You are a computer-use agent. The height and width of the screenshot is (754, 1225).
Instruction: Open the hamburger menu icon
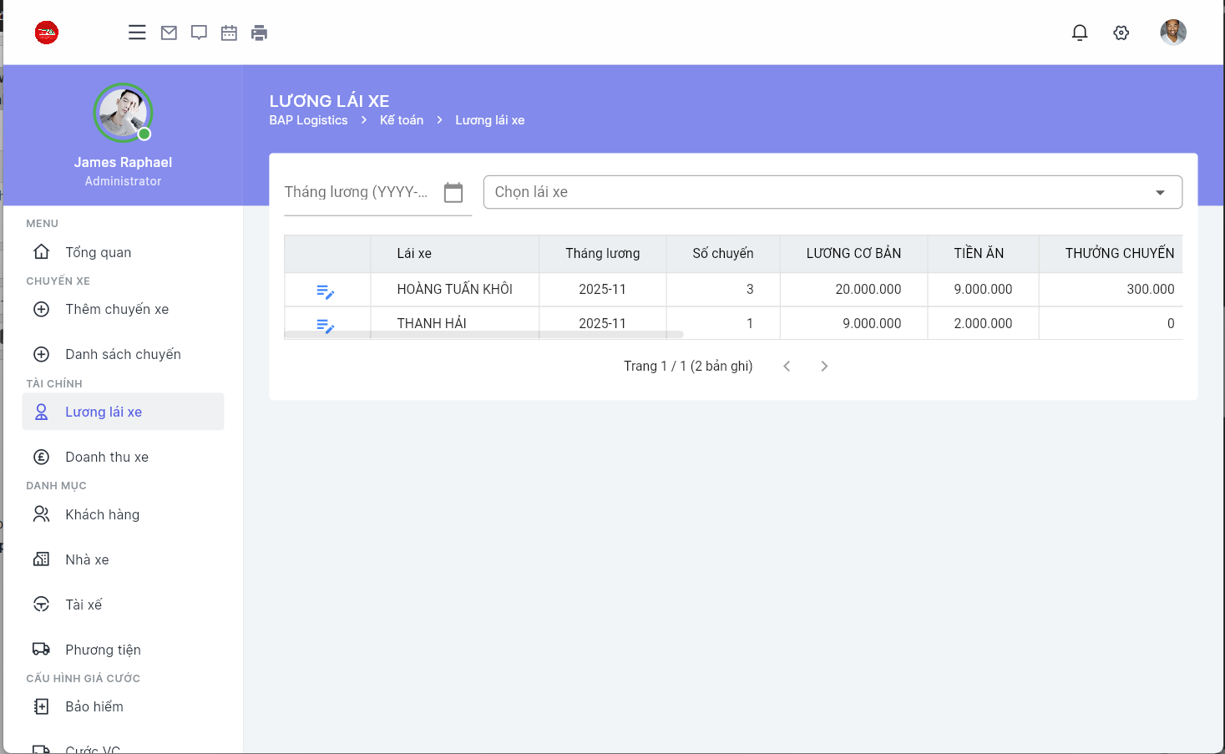(x=137, y=33)
